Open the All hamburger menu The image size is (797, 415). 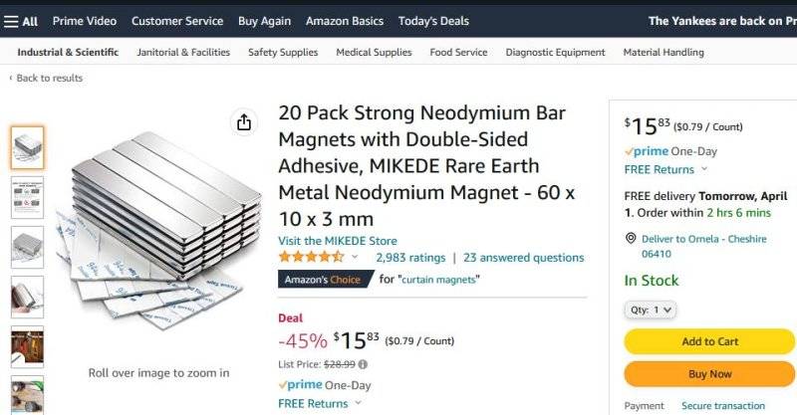(x=21, y=21)
